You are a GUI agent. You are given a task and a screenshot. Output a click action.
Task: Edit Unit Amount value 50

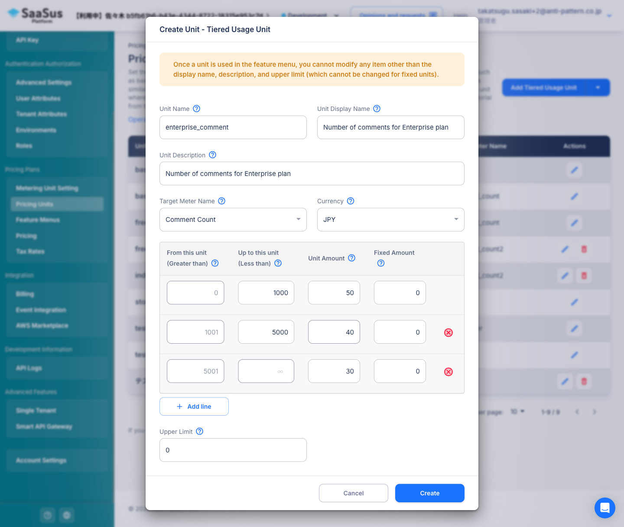[334, 293]
